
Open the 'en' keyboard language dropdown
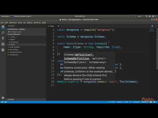140,16
